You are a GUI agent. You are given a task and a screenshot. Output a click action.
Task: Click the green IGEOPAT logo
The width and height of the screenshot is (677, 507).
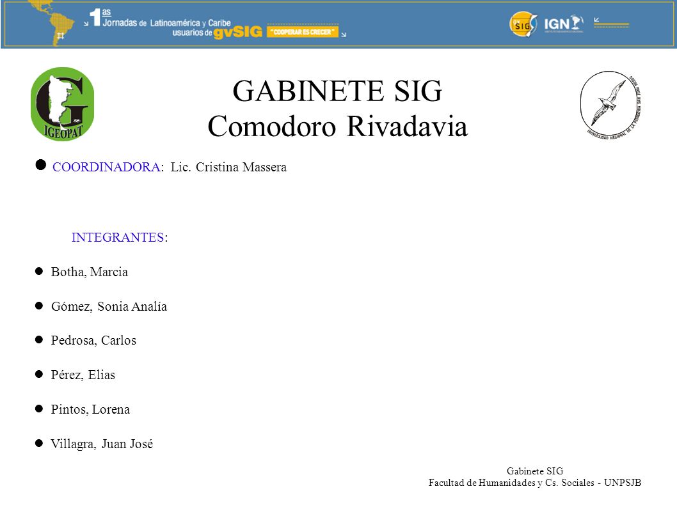[63, 104]
